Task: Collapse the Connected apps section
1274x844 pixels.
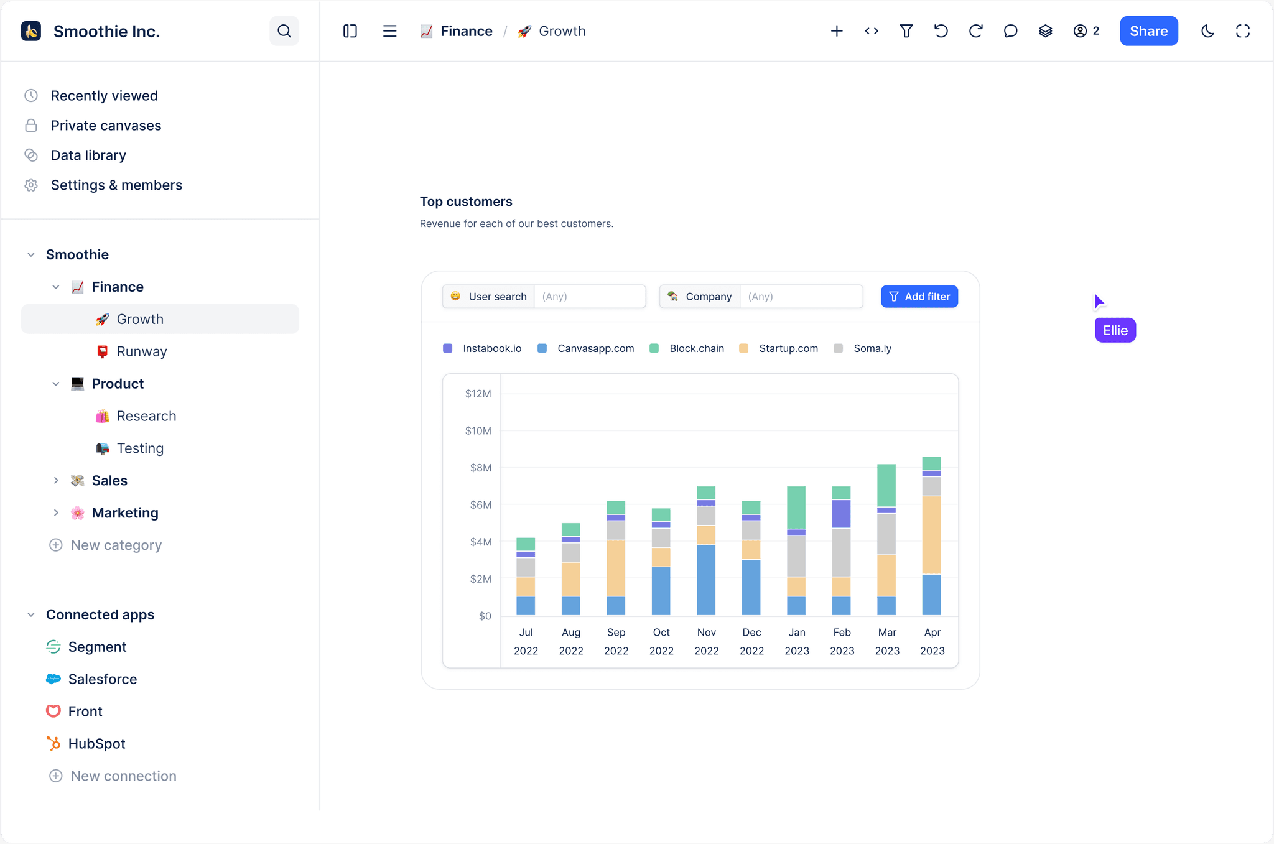Action: pyautogui.click(x=31, y=615)
